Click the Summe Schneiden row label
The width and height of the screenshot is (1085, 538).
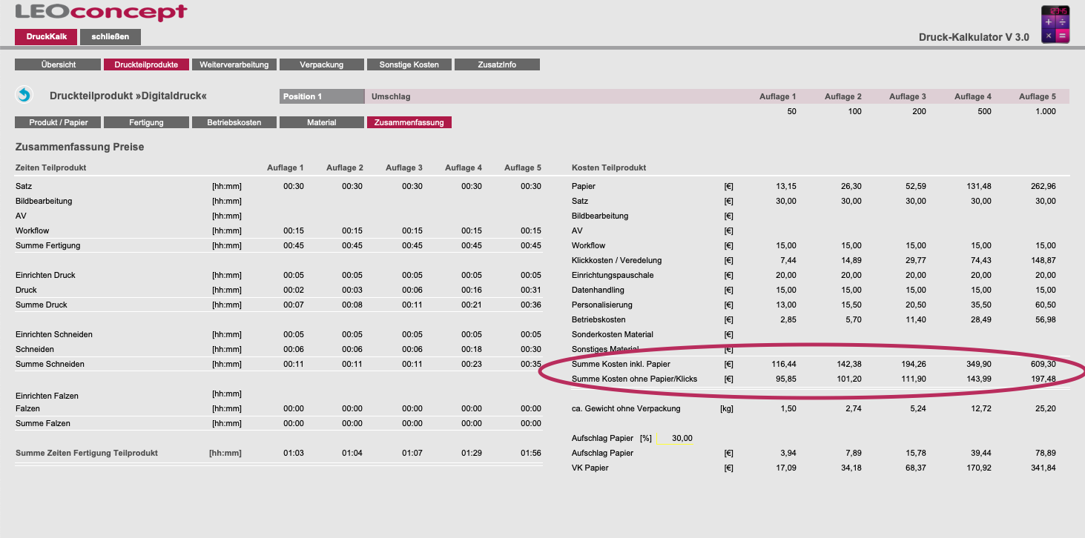(50, 364)
